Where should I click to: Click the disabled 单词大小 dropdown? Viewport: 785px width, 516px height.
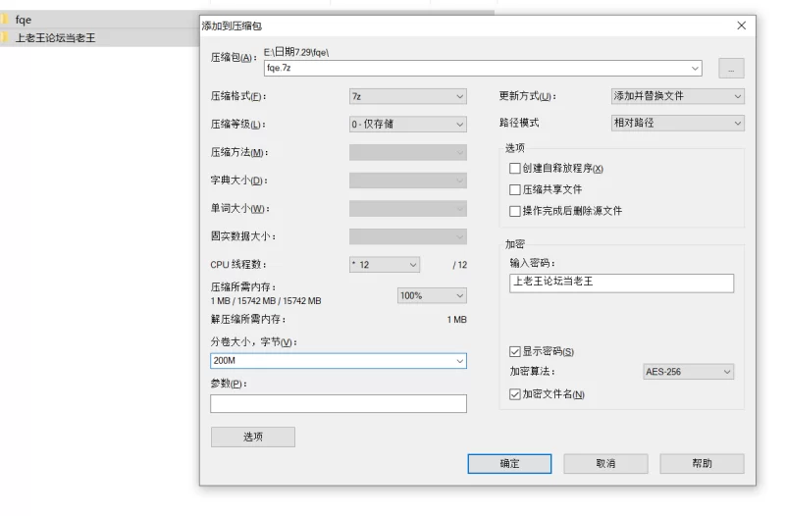click(408, 209)
